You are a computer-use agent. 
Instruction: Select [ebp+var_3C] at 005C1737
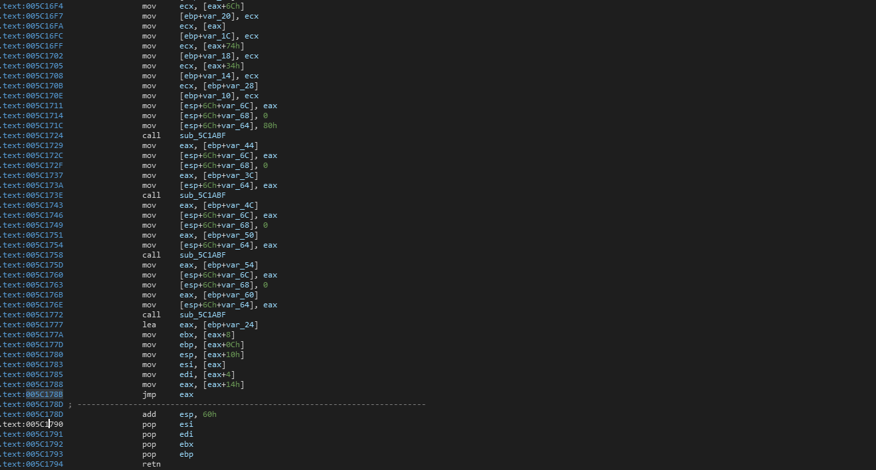tap(231, 175)
